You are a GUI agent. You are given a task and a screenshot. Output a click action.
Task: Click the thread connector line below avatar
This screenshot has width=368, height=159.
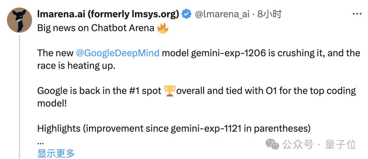(19, 95)
